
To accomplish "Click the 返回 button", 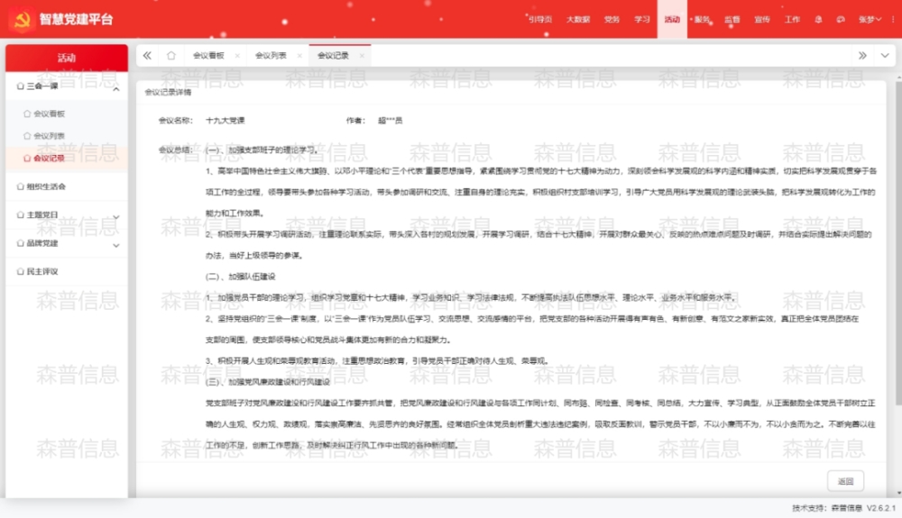I will [x=845, y=481].
